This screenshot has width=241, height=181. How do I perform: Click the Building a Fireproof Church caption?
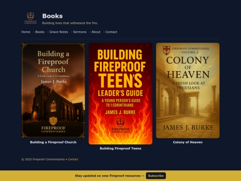pyautogui.click(x=53, y=143)
